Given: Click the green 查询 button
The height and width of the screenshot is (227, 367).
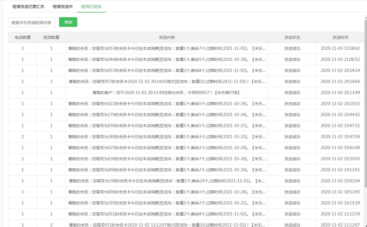Looking at the screenshot, I should 68,22.
